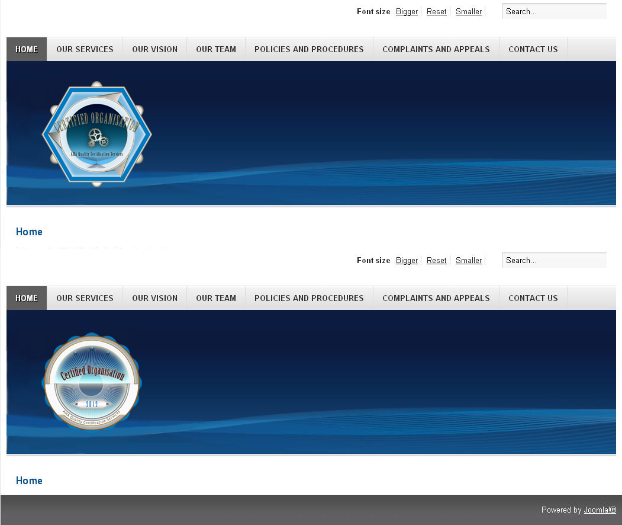622x525 pixels.
Task: Select COMPLAINTS AND APPEALS in lower navigation bar
Action: pyautogui.click(x=436, y=298)
